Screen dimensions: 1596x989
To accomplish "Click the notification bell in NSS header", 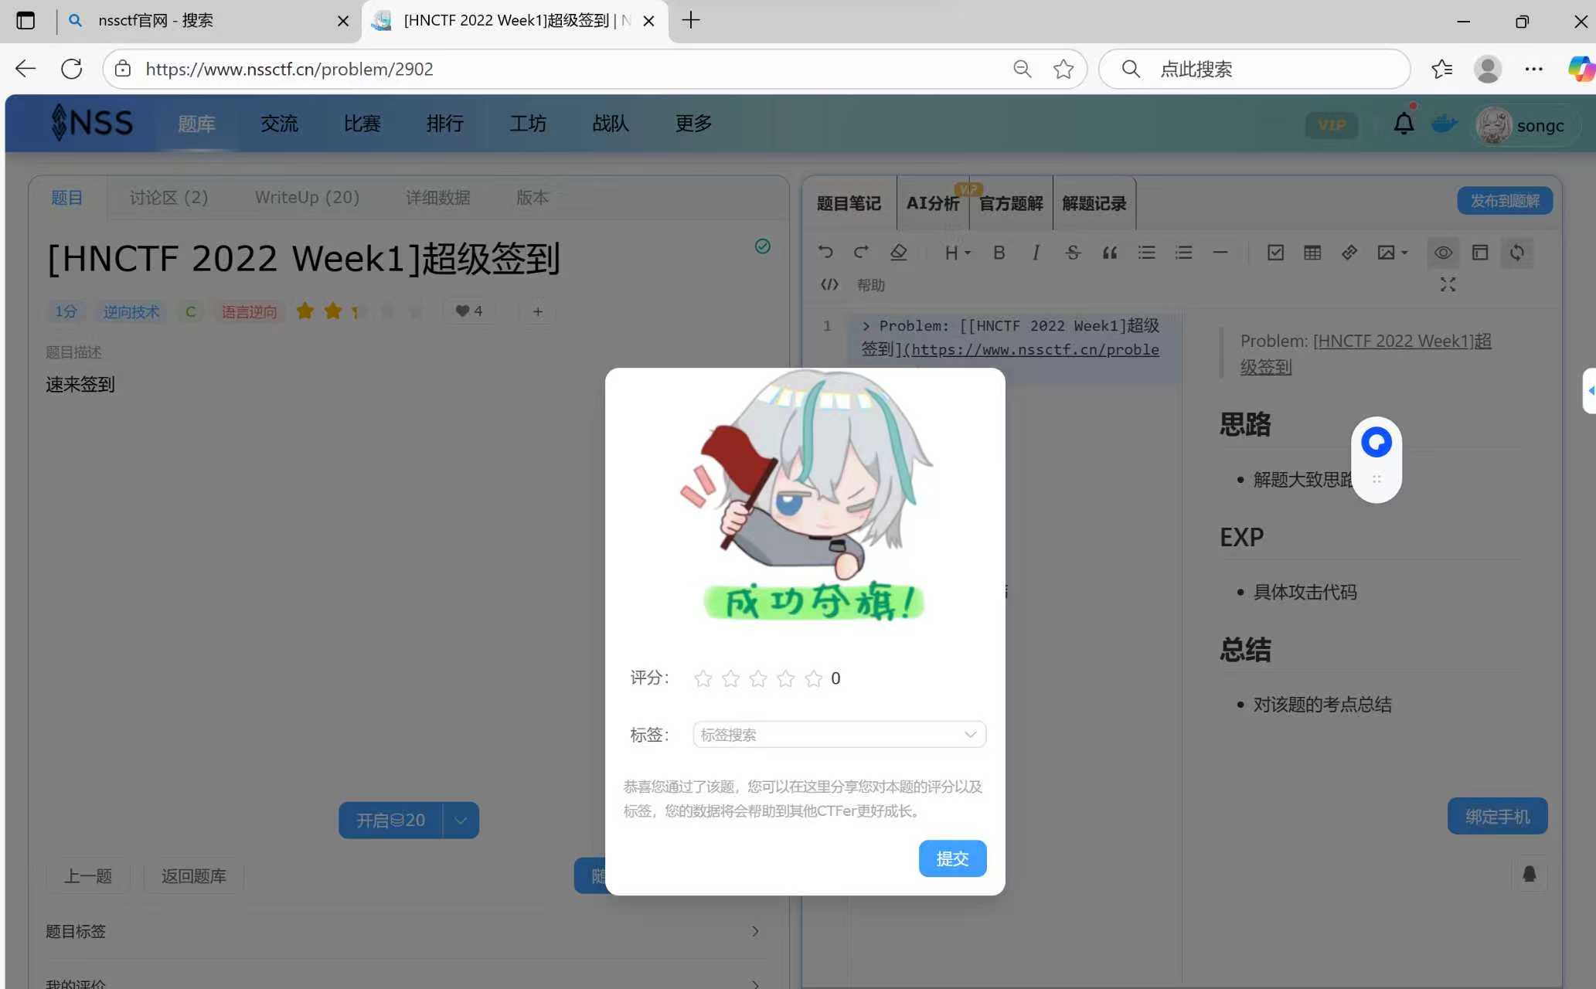I will (1404, 124).
